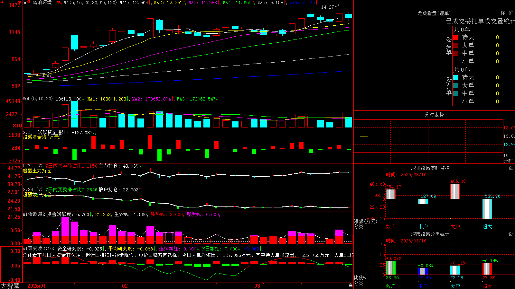This screenshot has width=515, height=289.
Task: Click the 分时 label at intraday panel corner
Action: [508, 161]
